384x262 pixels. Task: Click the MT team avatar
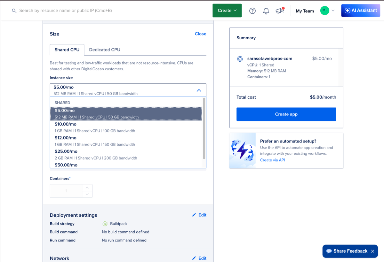coord(325,11)
